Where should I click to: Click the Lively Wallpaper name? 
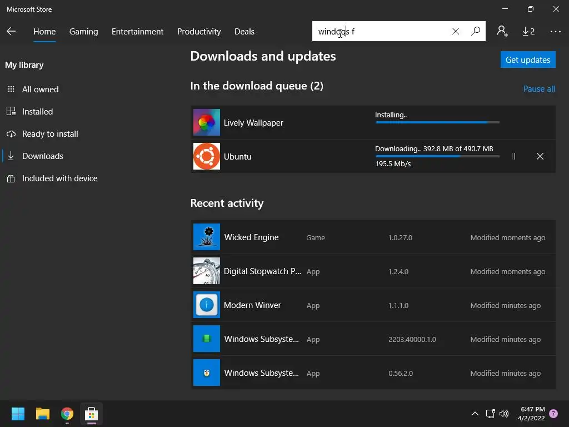253,123
